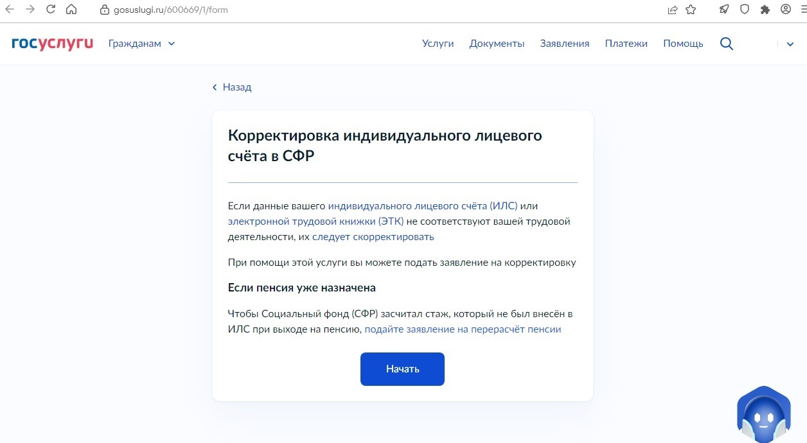The height and width of the screenshot is (443, 807).
Task: Follow the подайте заявление на перерасчёт пенсии link
Action: point(463,329)
